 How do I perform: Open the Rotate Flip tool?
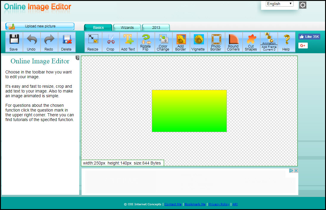(146, 42)
